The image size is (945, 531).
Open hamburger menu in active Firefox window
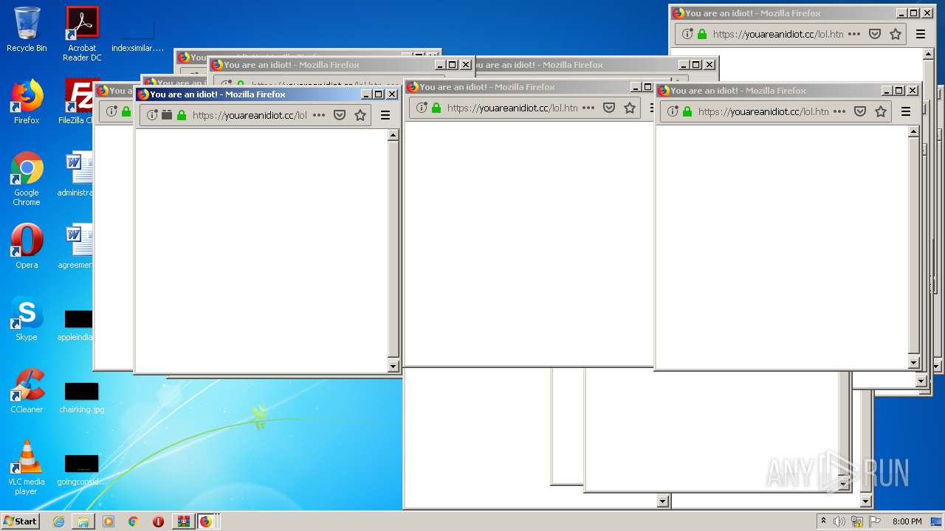(385, 115)
